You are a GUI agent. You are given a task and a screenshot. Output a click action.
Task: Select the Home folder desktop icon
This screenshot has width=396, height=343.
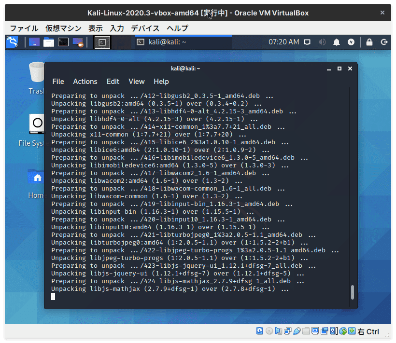pyautogui.click(x=36, y=184)
